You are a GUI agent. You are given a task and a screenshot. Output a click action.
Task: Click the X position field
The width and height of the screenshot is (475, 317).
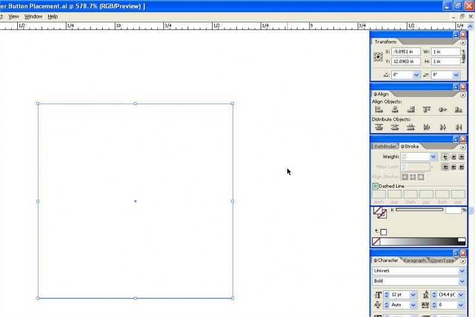coord(406,52)
